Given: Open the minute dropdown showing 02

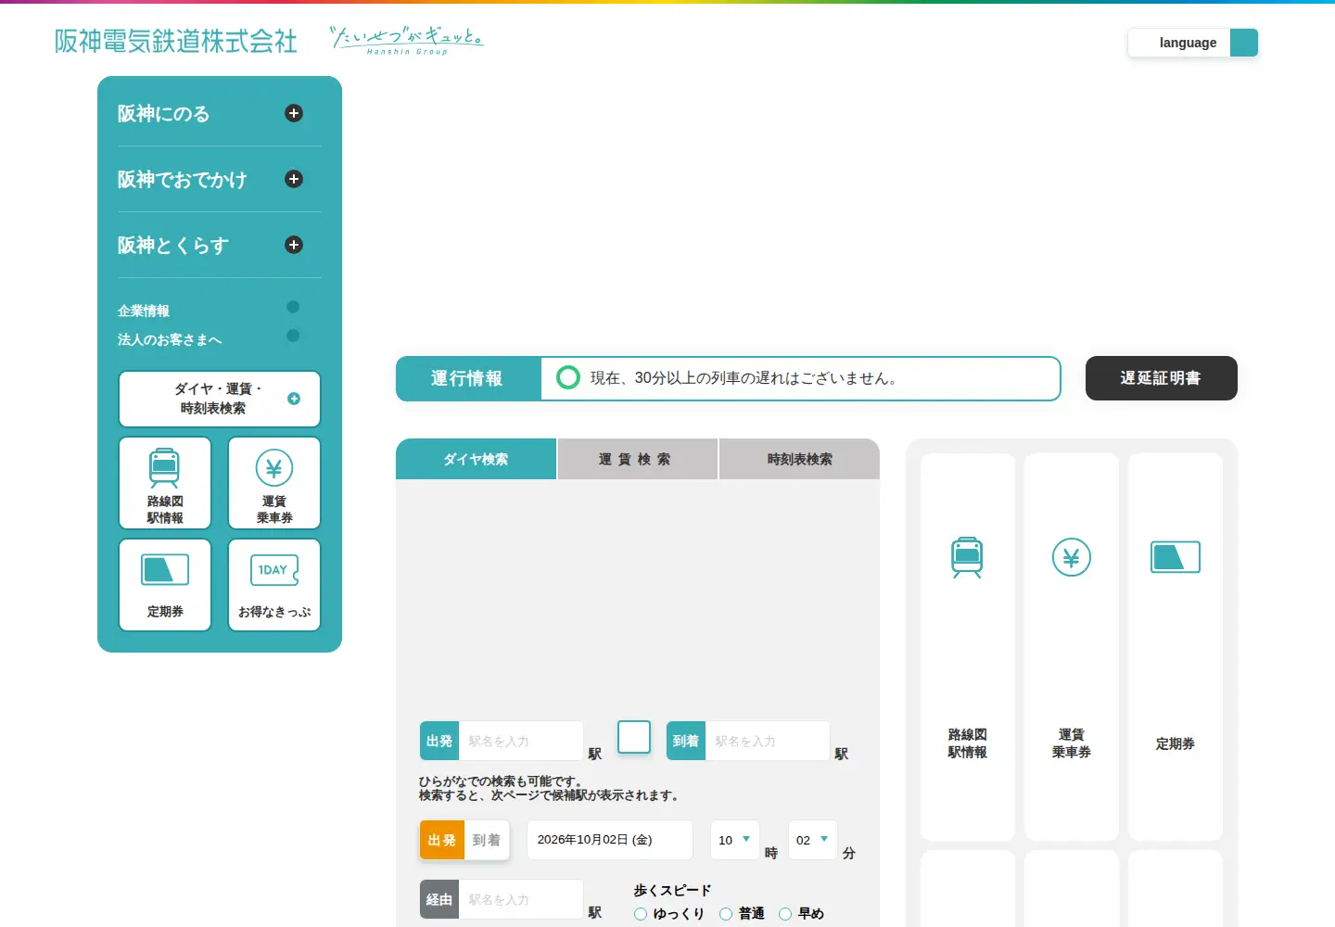Looking at the screenshot, I should 813,840.
